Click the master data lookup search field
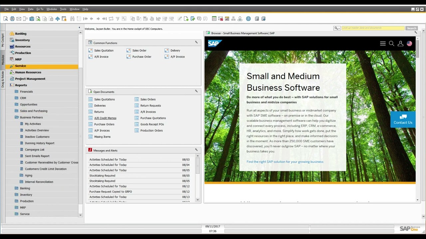The width and height of the screenshot is (426, 239). [x=373, y=28]
